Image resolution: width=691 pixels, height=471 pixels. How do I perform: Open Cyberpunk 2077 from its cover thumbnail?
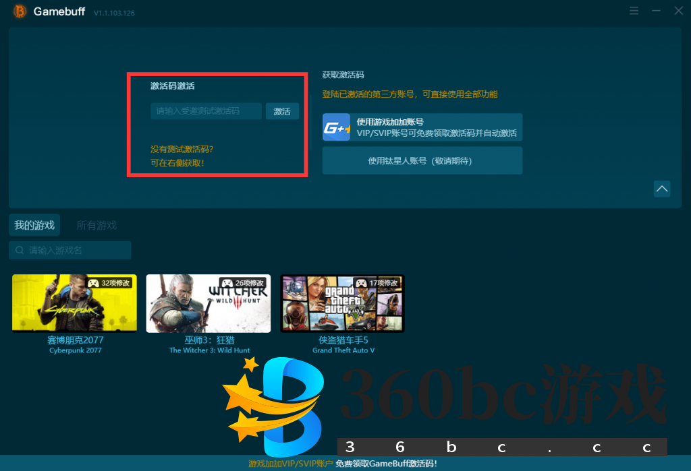74,303
